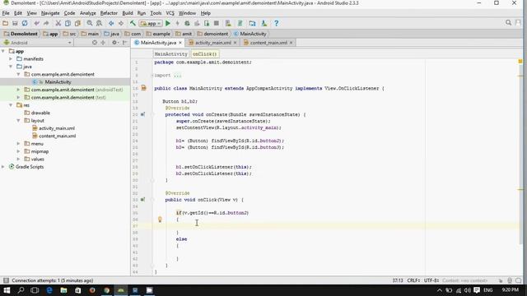Viewport: 527px width, 296px height.
Task: Click the MainActivity breadcrumb
Action: click(x=250, y=34)
